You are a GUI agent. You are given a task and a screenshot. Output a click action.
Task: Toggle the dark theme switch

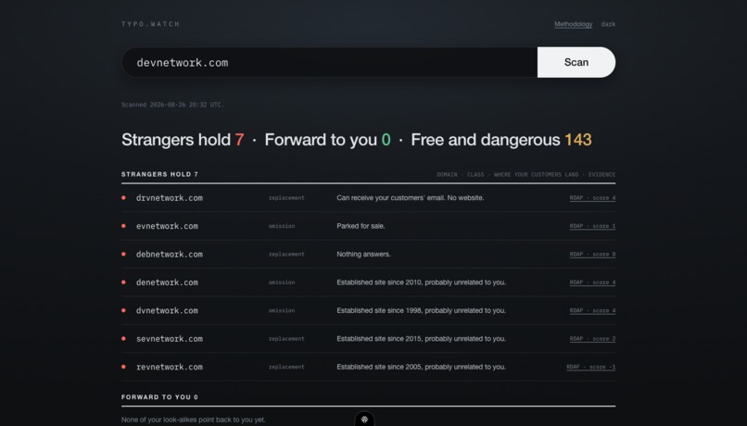[x=608, y=24]
